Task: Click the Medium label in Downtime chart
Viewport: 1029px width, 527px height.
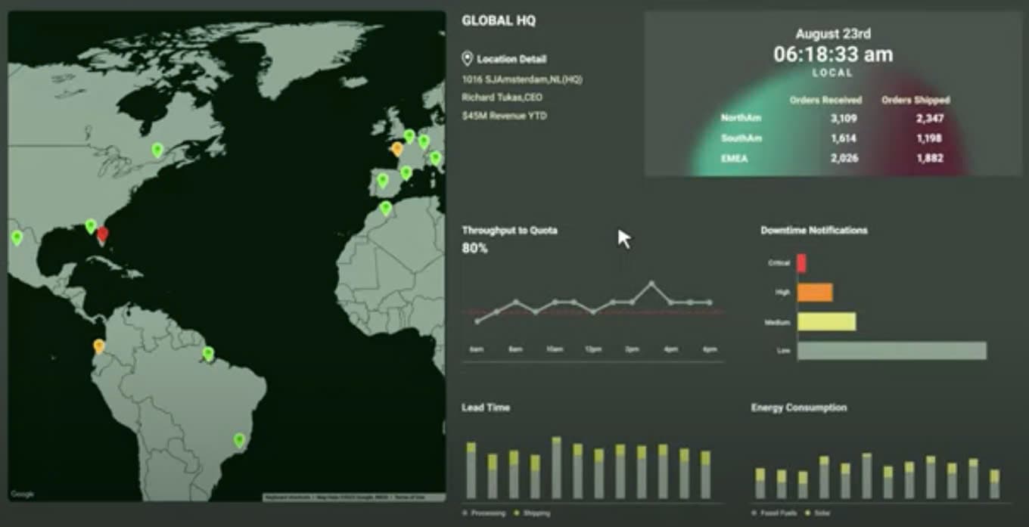Action: [x=778, y=322]
